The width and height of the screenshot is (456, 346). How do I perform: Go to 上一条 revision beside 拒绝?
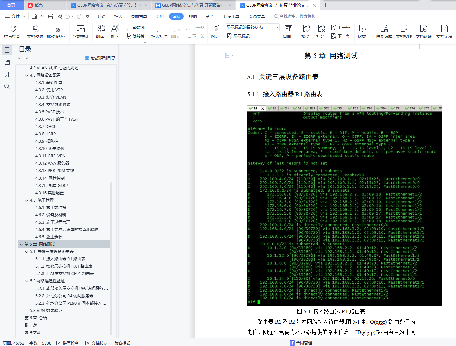tap(340, 28)
